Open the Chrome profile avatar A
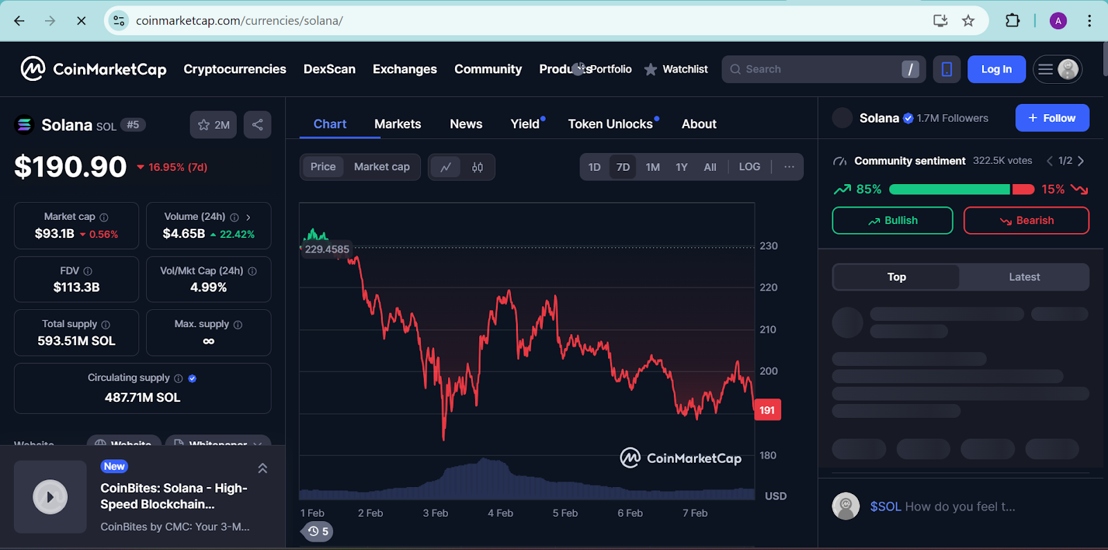1108x550 pixels. (1058, 21)
